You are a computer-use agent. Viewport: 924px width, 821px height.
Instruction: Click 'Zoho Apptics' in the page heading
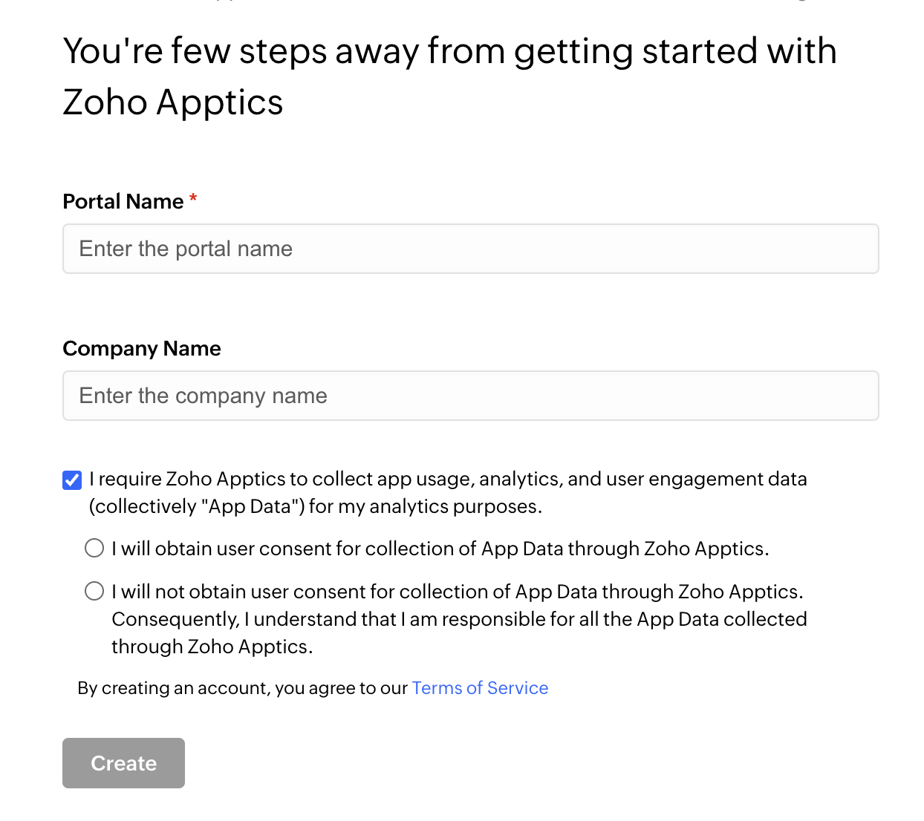point(173,102)
